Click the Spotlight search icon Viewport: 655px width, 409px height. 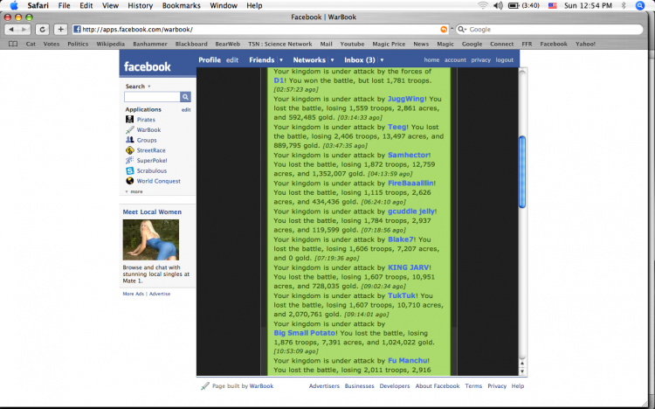(640, 5)
